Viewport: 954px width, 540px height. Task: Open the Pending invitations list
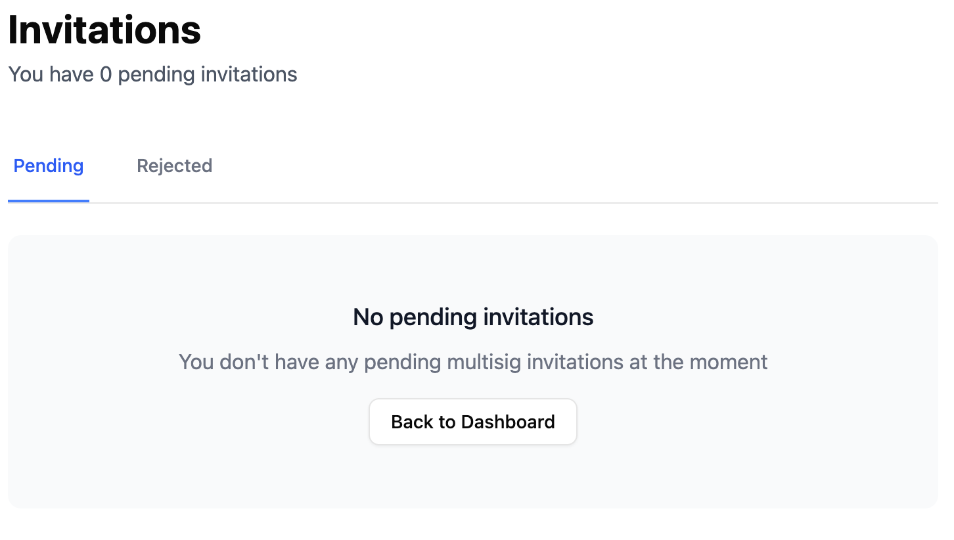pos(48,166)
